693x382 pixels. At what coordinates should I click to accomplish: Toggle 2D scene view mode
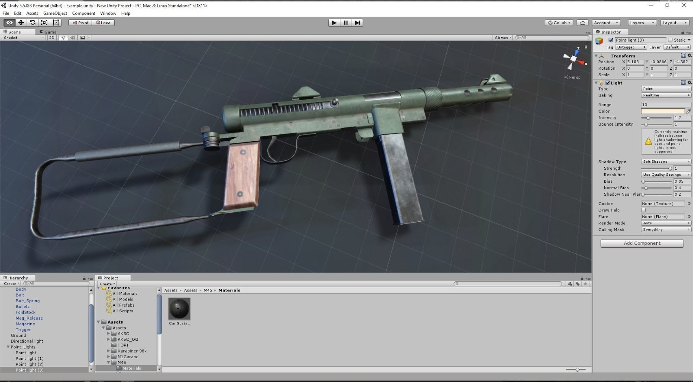(52, 38)
